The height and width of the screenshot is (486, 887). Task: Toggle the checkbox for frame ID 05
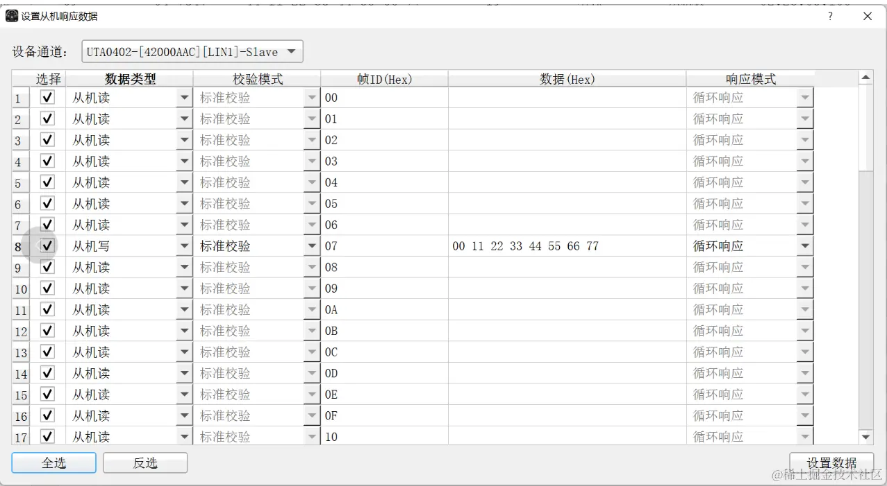(x=48, y=204)
